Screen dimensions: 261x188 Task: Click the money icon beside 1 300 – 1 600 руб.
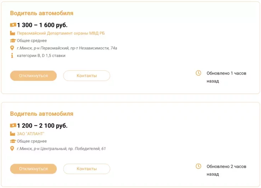[13, 25]
